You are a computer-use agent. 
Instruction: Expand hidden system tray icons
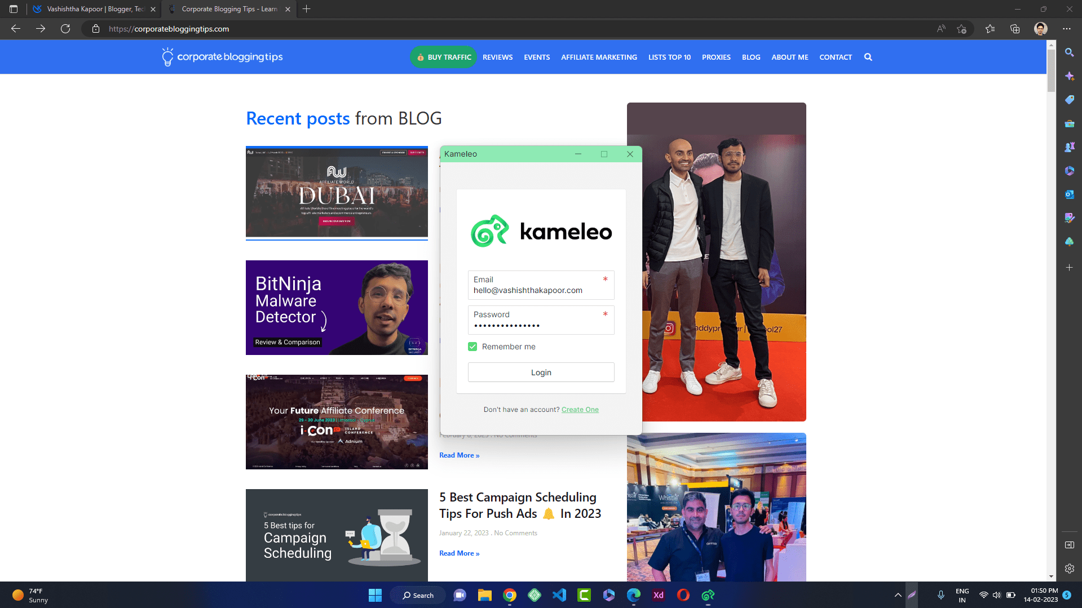pos(898,594)
